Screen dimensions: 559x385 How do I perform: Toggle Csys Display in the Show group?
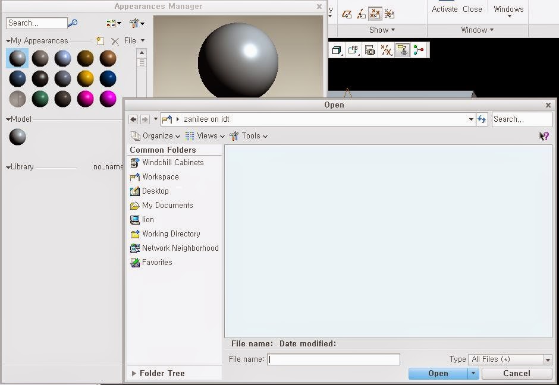[390, 14]
